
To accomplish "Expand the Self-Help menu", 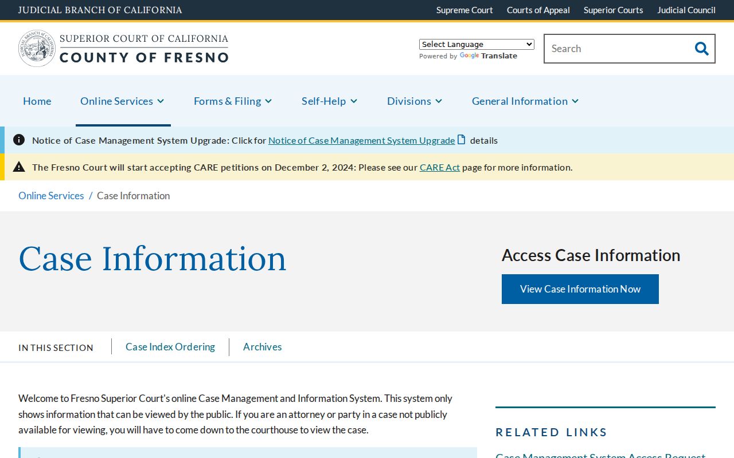I will (330, 101).
